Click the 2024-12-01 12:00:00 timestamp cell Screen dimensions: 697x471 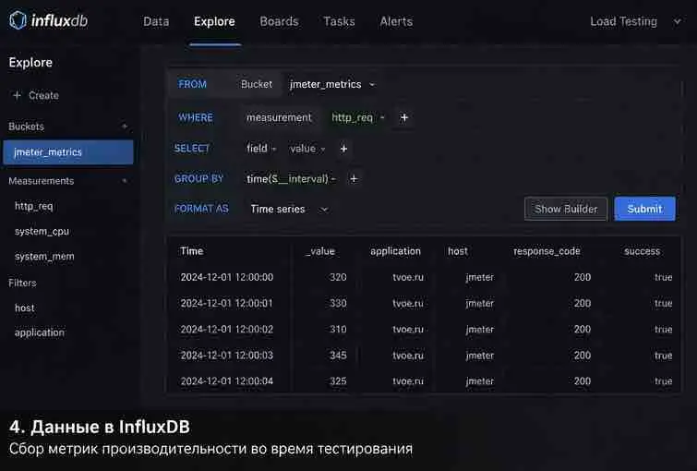(227, 277)
